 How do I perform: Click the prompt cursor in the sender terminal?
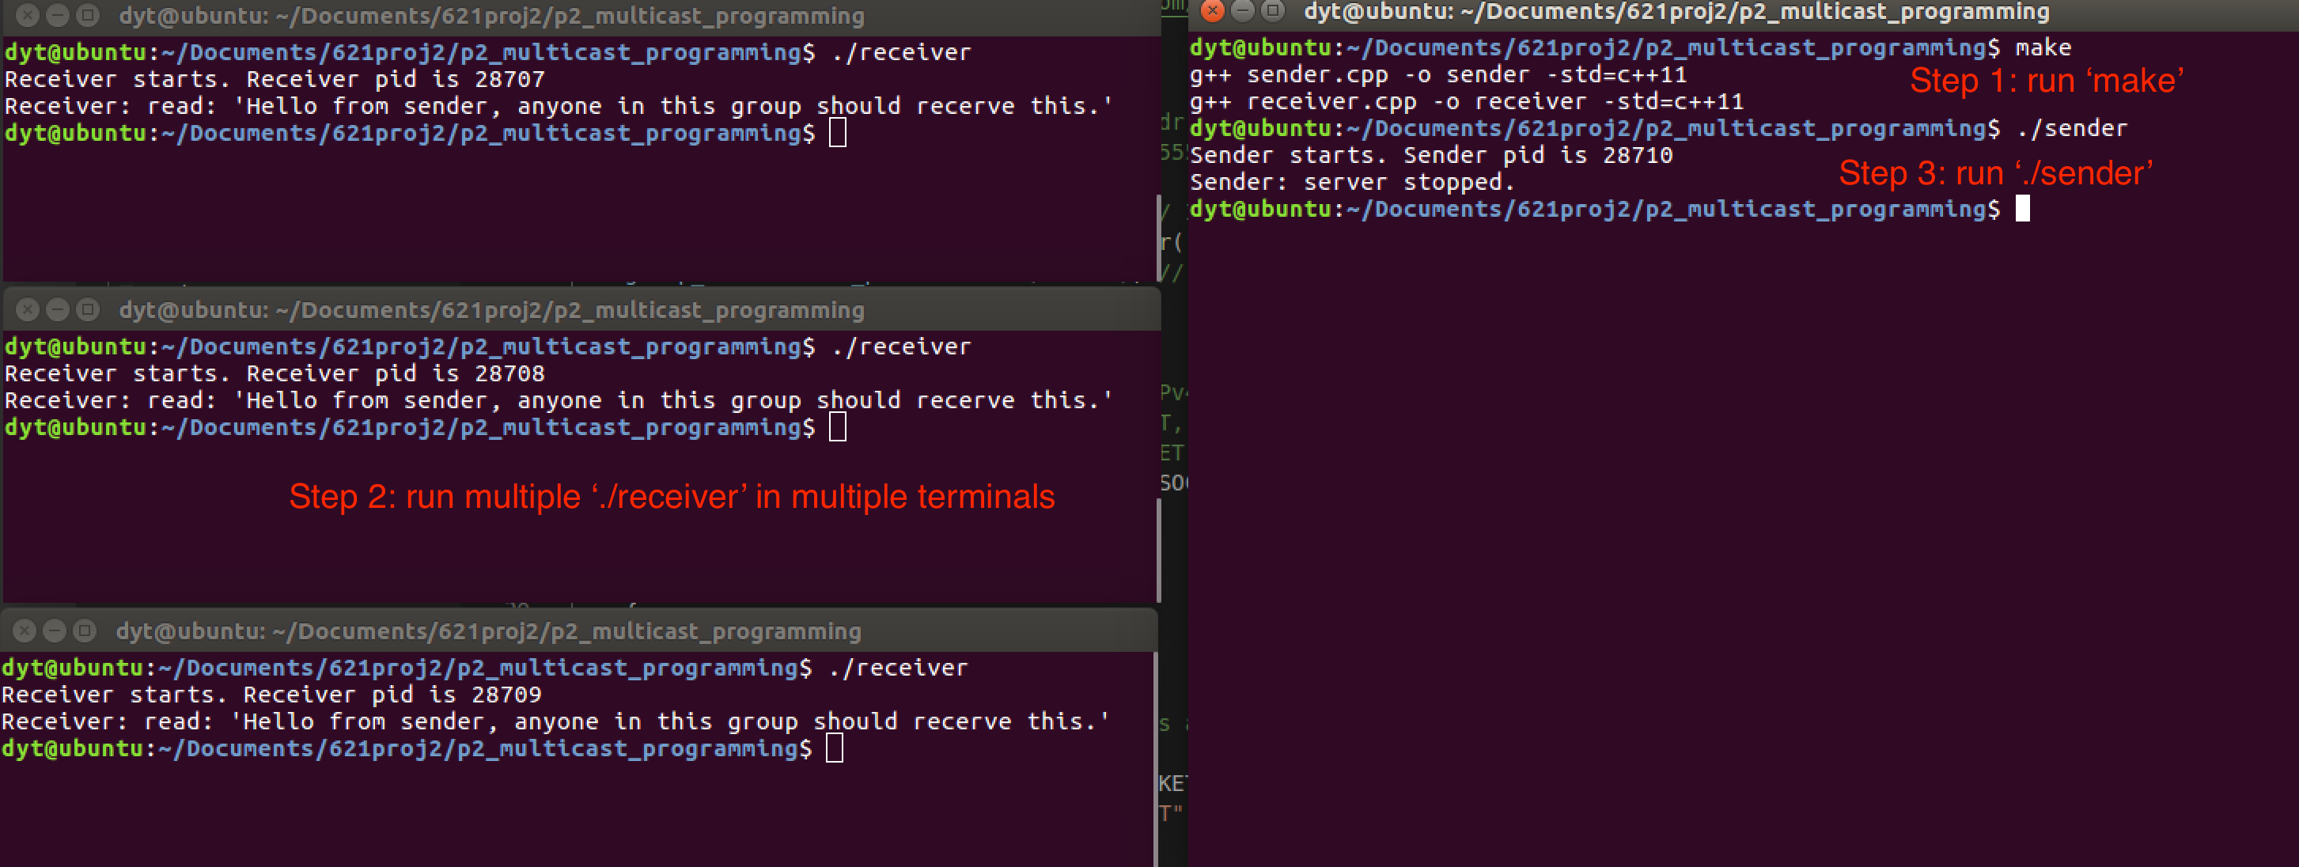[x=2022, y=209]
